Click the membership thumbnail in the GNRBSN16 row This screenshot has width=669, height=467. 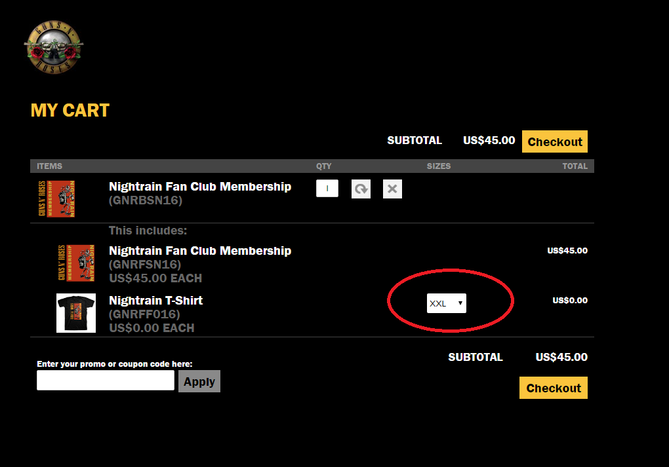pos(56,198)
